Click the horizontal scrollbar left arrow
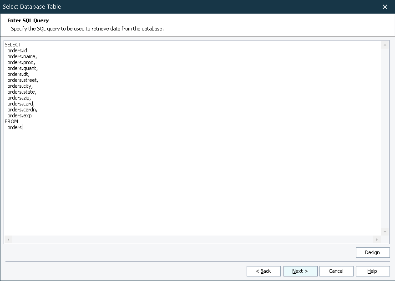 point(8,240)
